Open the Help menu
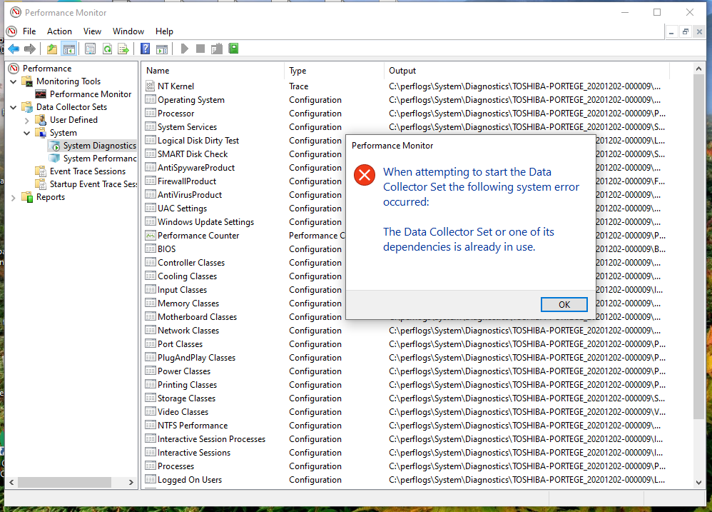The image size is (712, 512). tap(164, 31)
